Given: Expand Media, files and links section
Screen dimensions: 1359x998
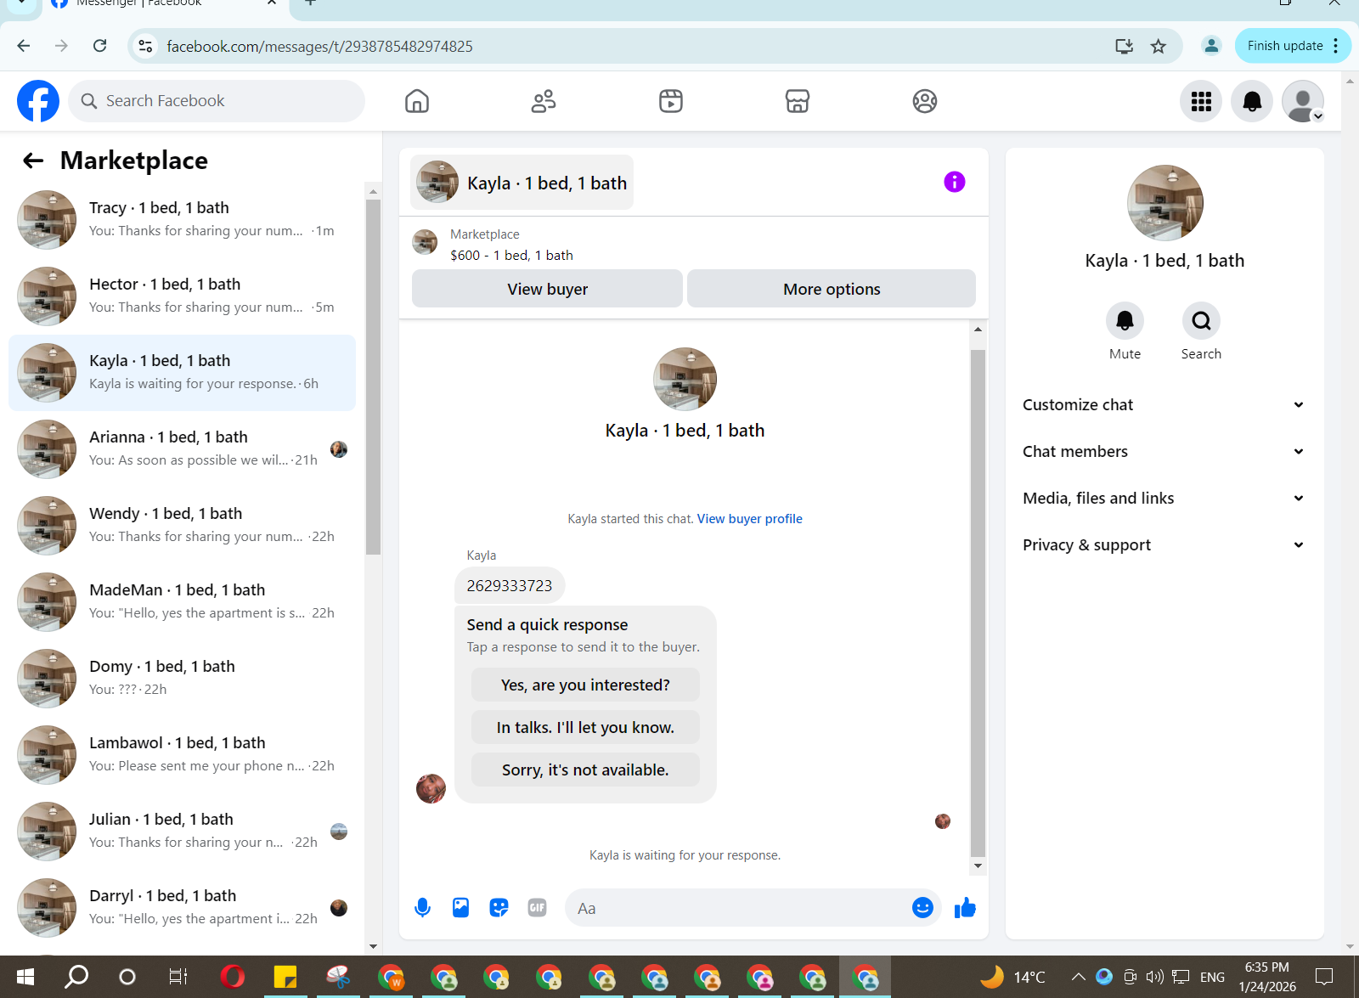Looking at the screenshot, I should tap(1163, 499).
